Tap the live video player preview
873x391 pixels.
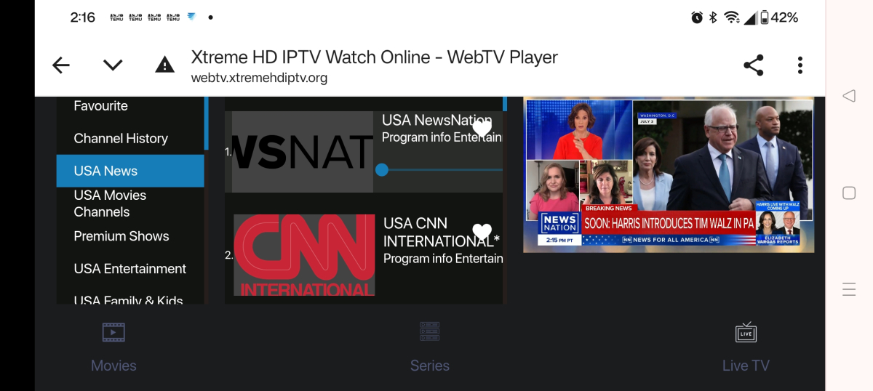coord(669,174)
